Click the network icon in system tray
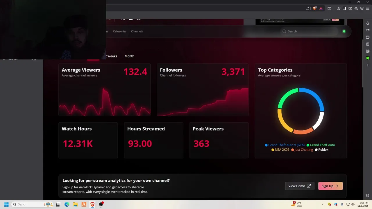Image resolution: width=372 pixels, height=209 pixels. pyautogui.click(x=348, y=204)
